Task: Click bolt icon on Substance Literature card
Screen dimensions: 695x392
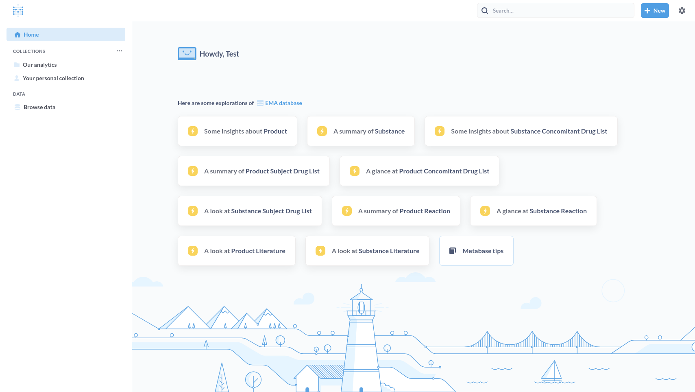Action: (320, 251)
